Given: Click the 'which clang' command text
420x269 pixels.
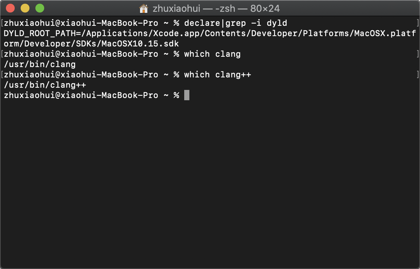Looking at the screenshot, I should point(212,54).
